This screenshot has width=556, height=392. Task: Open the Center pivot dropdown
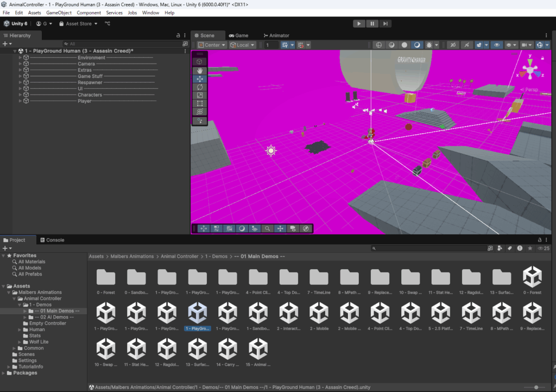pos(212,45)
